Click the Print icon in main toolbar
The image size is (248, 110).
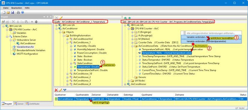[x=18, y=13]
